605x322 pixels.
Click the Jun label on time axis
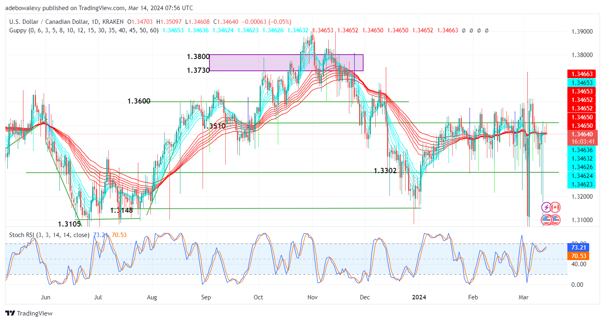tap(46, 297)
